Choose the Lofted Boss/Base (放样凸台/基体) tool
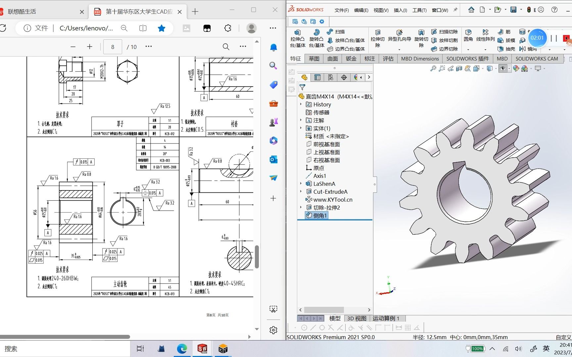The width and height of the screenshot is (572, 357). (x=346, y=40)
